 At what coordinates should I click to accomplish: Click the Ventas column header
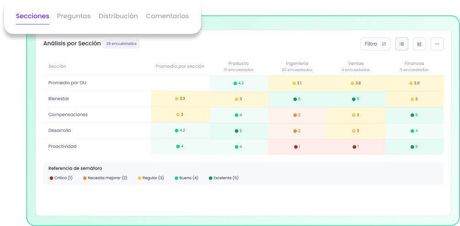pos(356,66)
